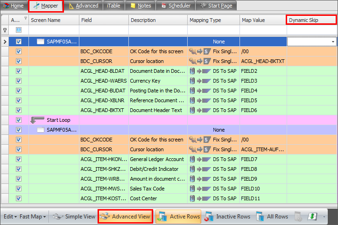Select the FIELD11 map value cell
This screenshot has width=338, height=225.
(x=263, y=198)
